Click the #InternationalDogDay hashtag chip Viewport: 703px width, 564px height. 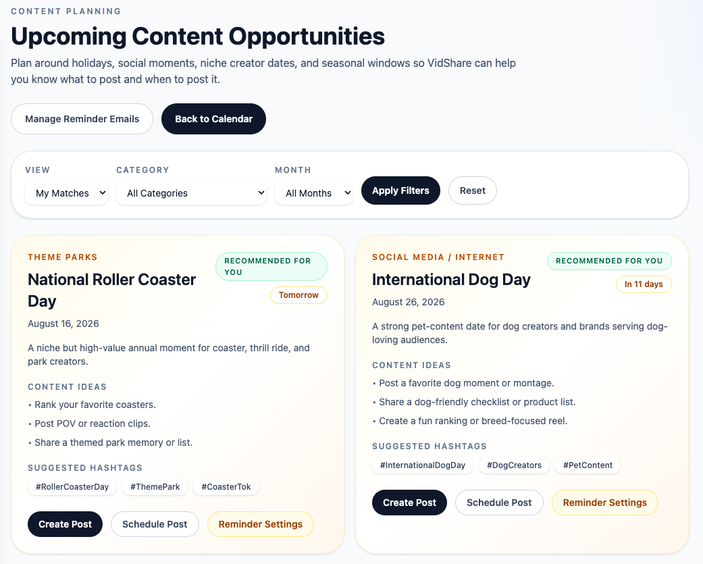423,465
